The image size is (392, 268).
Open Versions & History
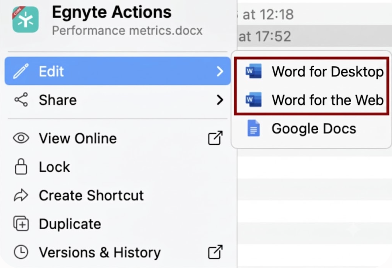coord(117,252)
